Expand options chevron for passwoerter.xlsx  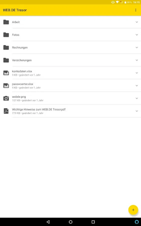point(137,86)
